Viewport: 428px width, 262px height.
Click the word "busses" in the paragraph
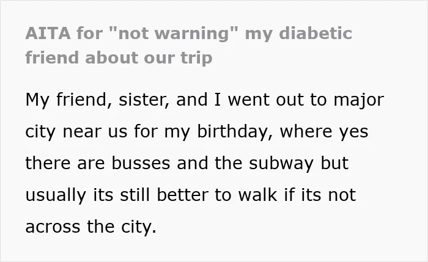pos(141,163)
